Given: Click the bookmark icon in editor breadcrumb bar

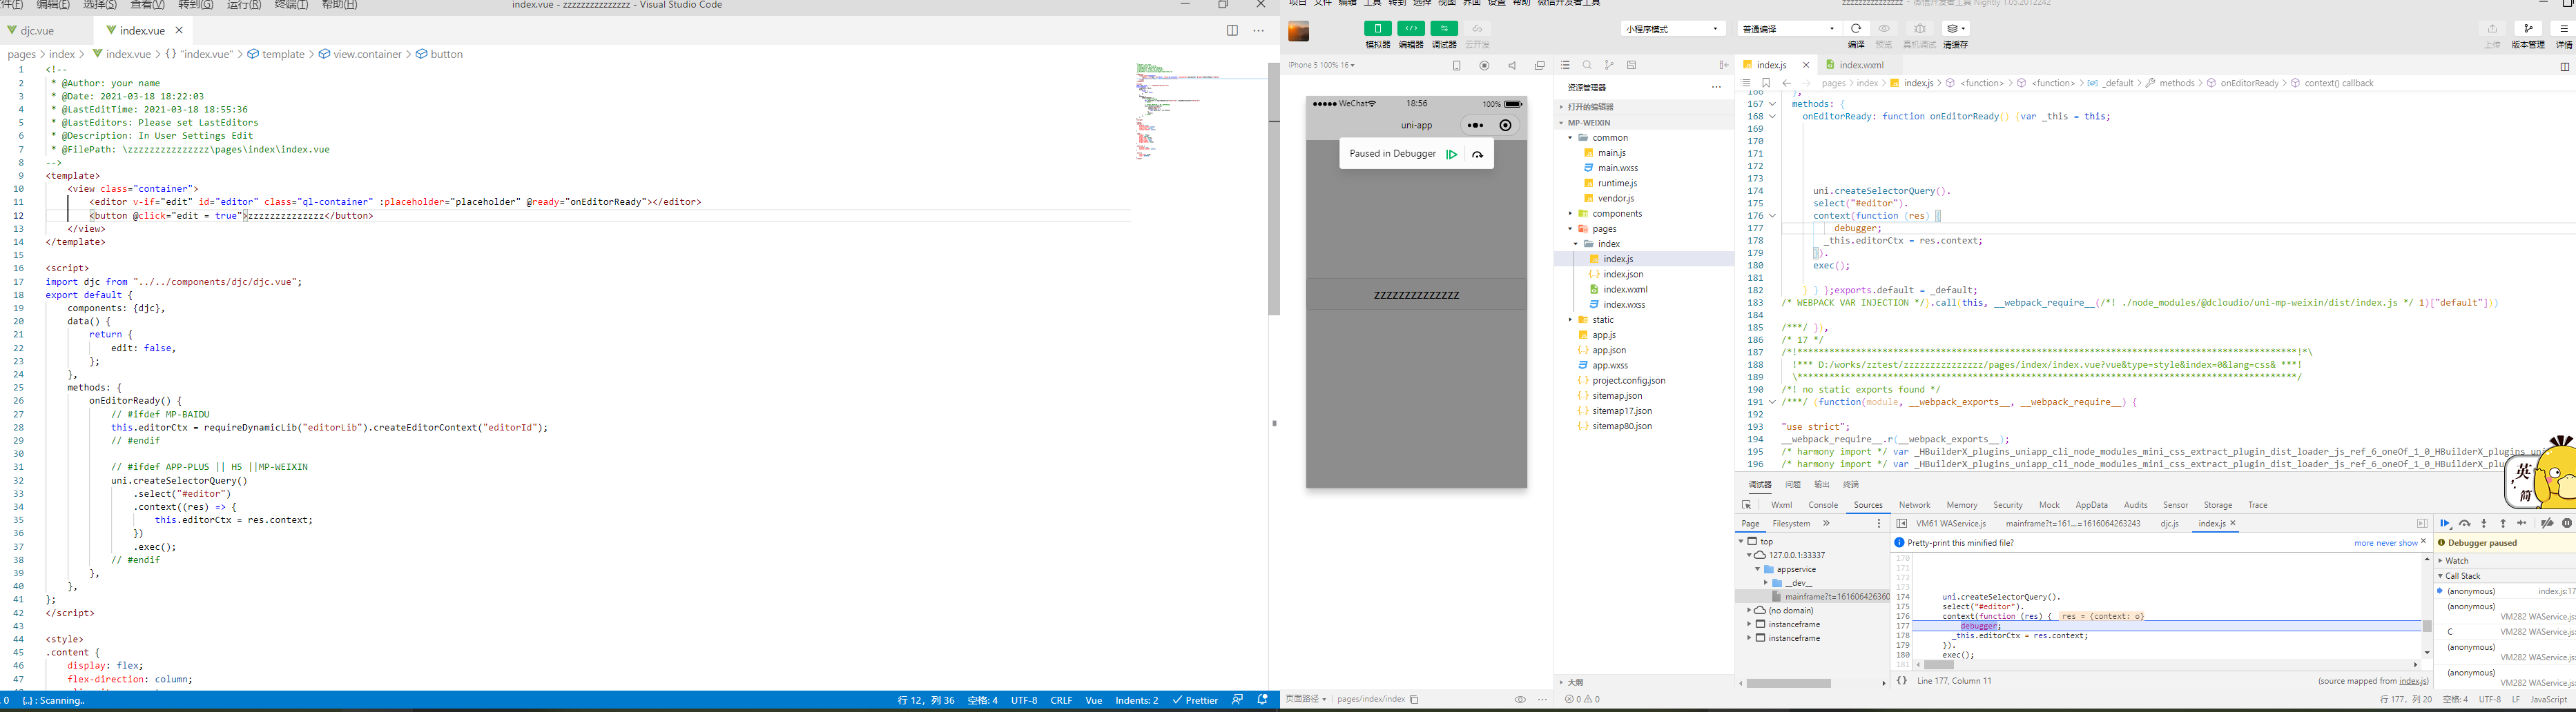Looking at the screenshot, I should point(1766,84).
